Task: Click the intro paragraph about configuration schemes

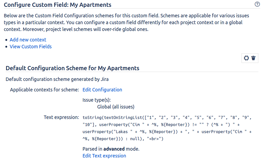Action: point(126,22)
